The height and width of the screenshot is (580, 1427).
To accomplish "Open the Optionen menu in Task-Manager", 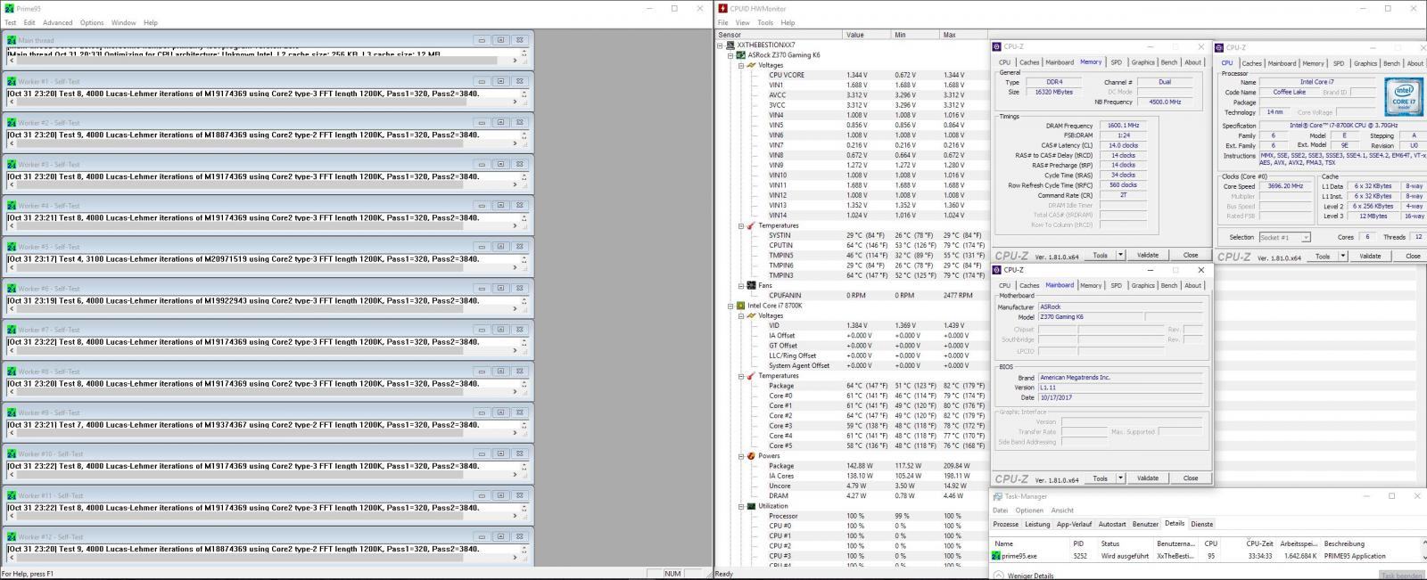I will tap(1029, 511).
